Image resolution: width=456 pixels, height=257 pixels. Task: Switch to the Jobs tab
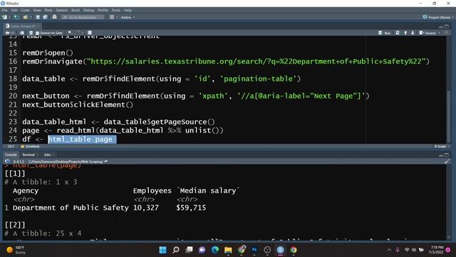coord(48,155)
